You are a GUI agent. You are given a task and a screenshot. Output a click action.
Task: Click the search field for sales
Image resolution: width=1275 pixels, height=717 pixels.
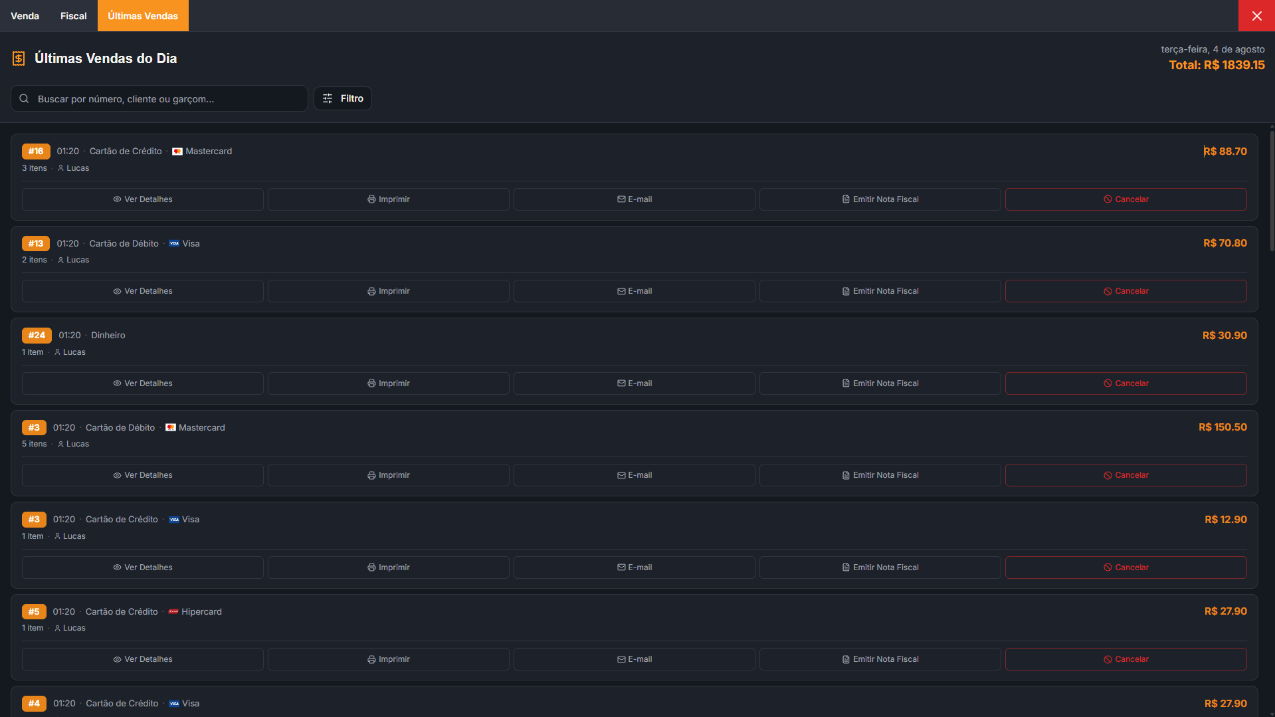(159, 98)
